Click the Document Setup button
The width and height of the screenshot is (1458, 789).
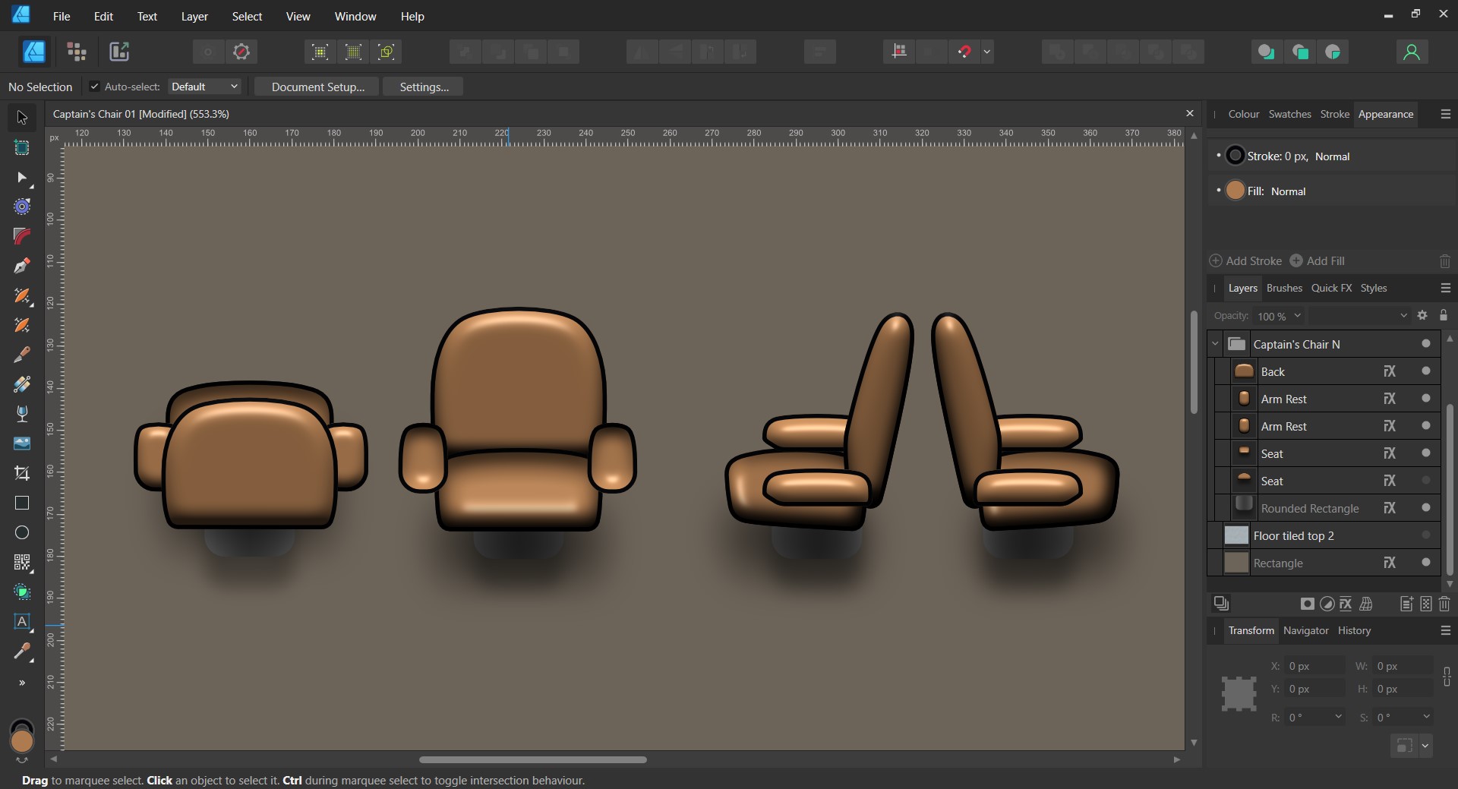point(317,87)
